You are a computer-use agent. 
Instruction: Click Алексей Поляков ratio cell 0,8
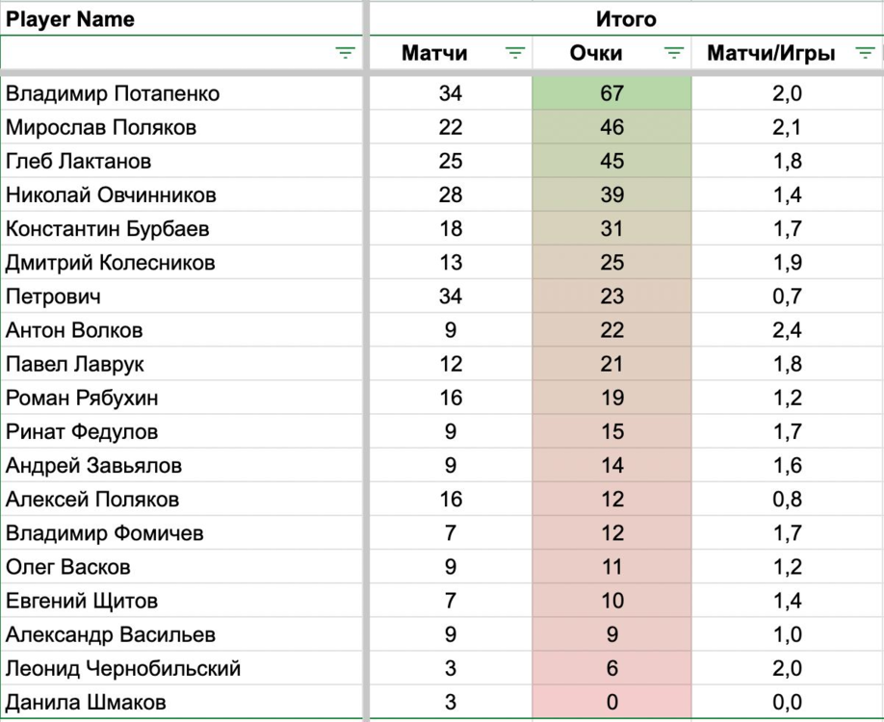(787, 500)
